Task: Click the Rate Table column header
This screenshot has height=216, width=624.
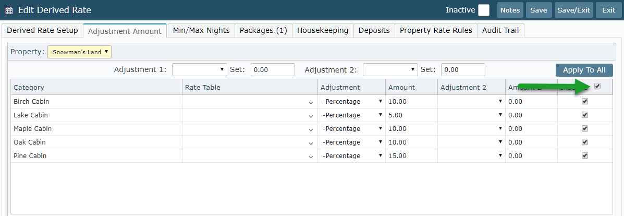Action: (250, 87)
